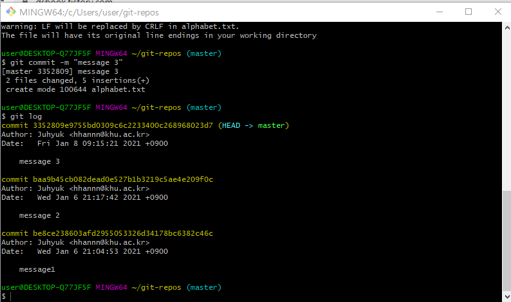Click the scrollbar up arrow
This screenshot has height=302, width=511.
point(506,28)
